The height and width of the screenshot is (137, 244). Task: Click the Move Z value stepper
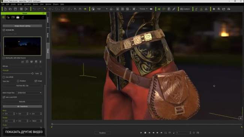tap(41, 114)
